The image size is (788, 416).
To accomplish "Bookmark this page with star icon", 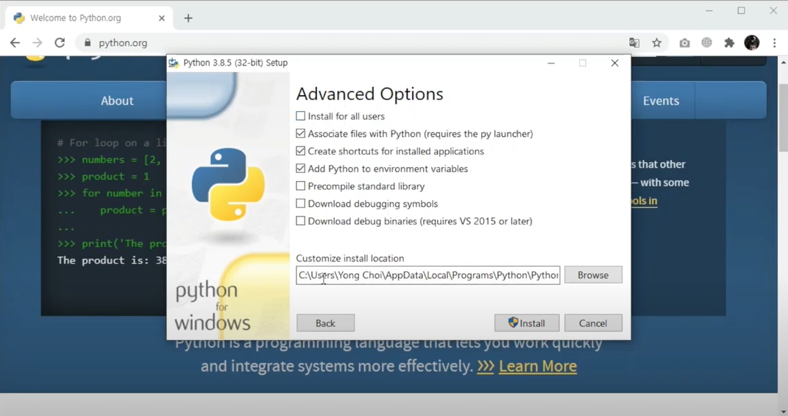I will tap(657, 43).
